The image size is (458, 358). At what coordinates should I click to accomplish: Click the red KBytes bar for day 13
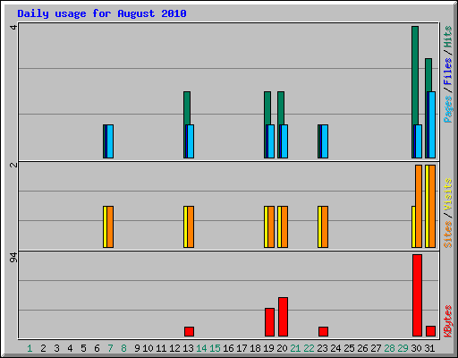pos(189,332)
